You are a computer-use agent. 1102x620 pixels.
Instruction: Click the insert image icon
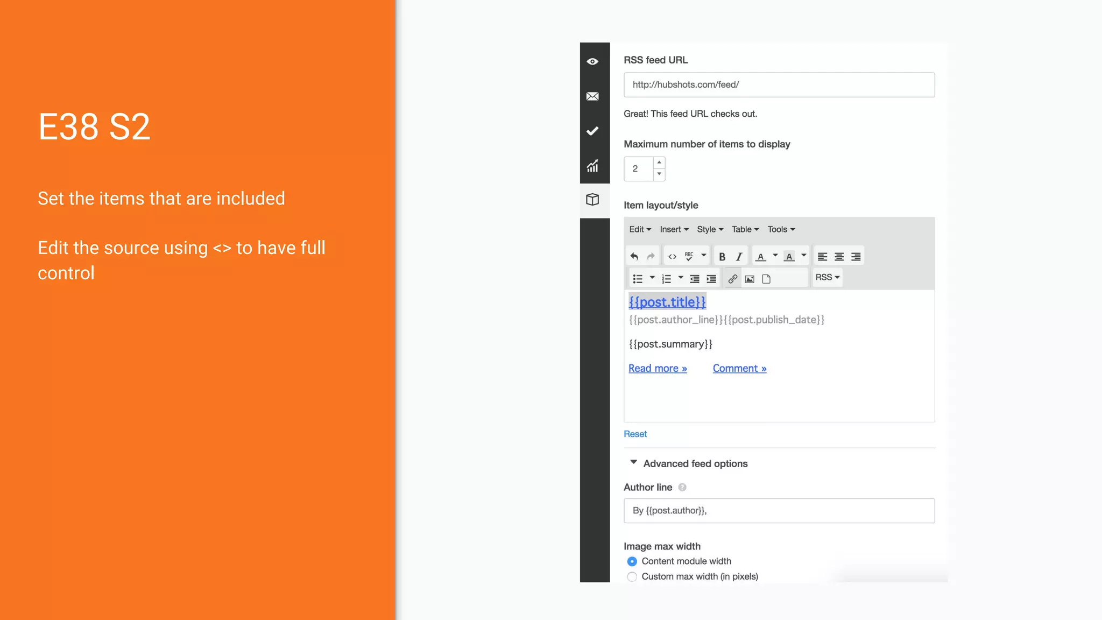[750, 279]
